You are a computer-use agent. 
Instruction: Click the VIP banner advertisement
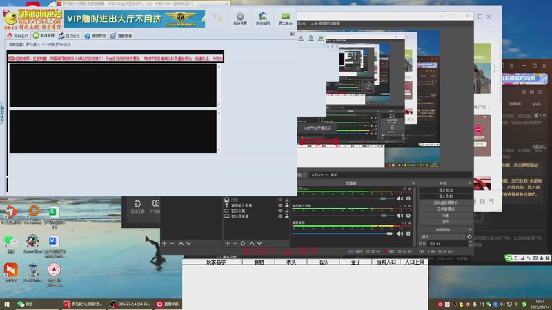click(135, 19)
